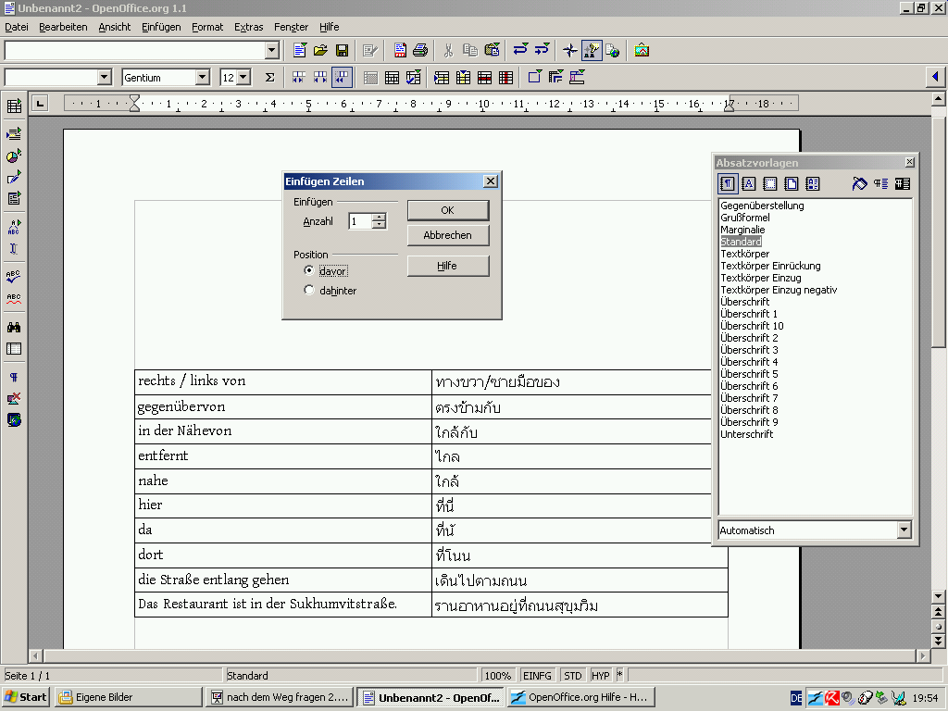Show character styles in Absatzvorlagen panel
The width and height of the screenshot is (948, 711).
[x=748, y=183]
